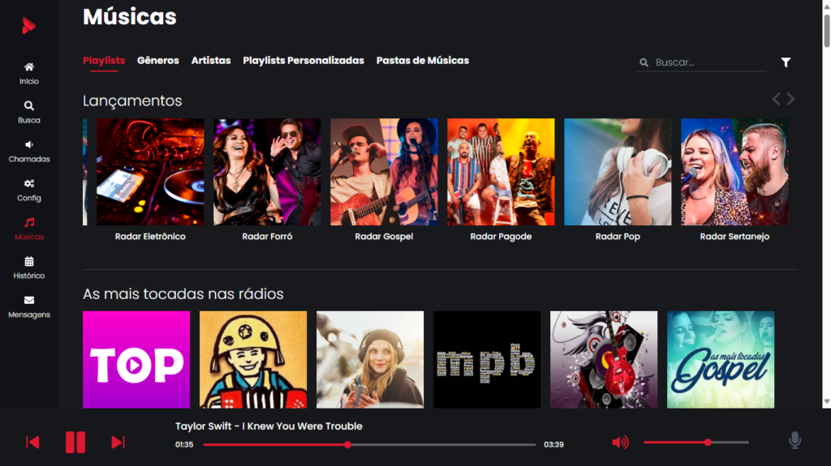
Task: Open Config settings gears icon
Action: 29,184
